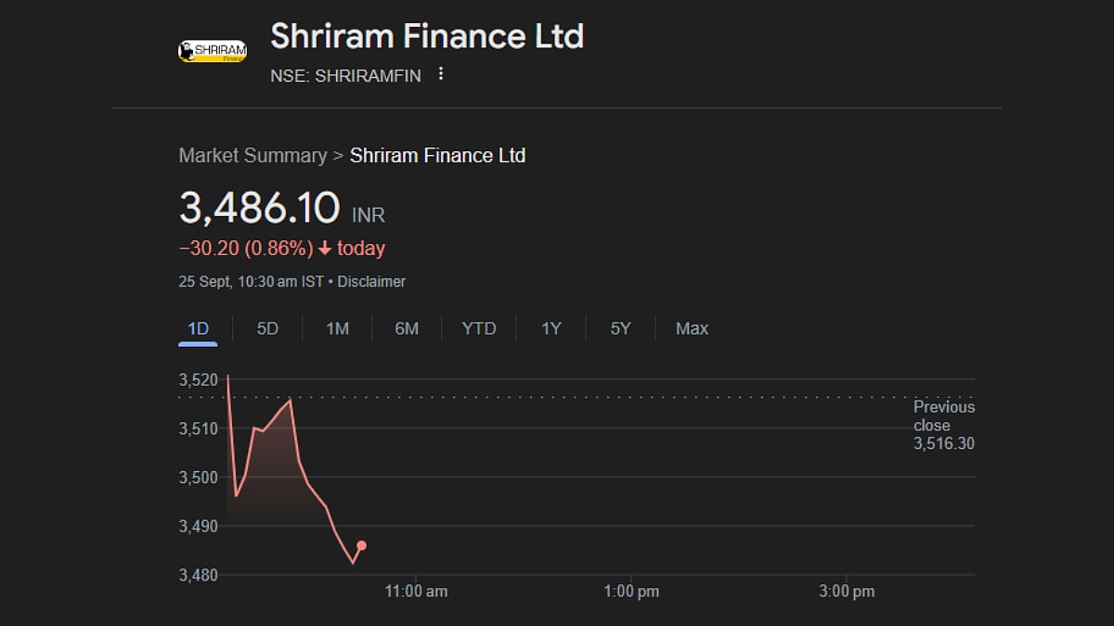1114x626 pixels.
Task: Switch chart to YTD view
Action: (479, 328)
